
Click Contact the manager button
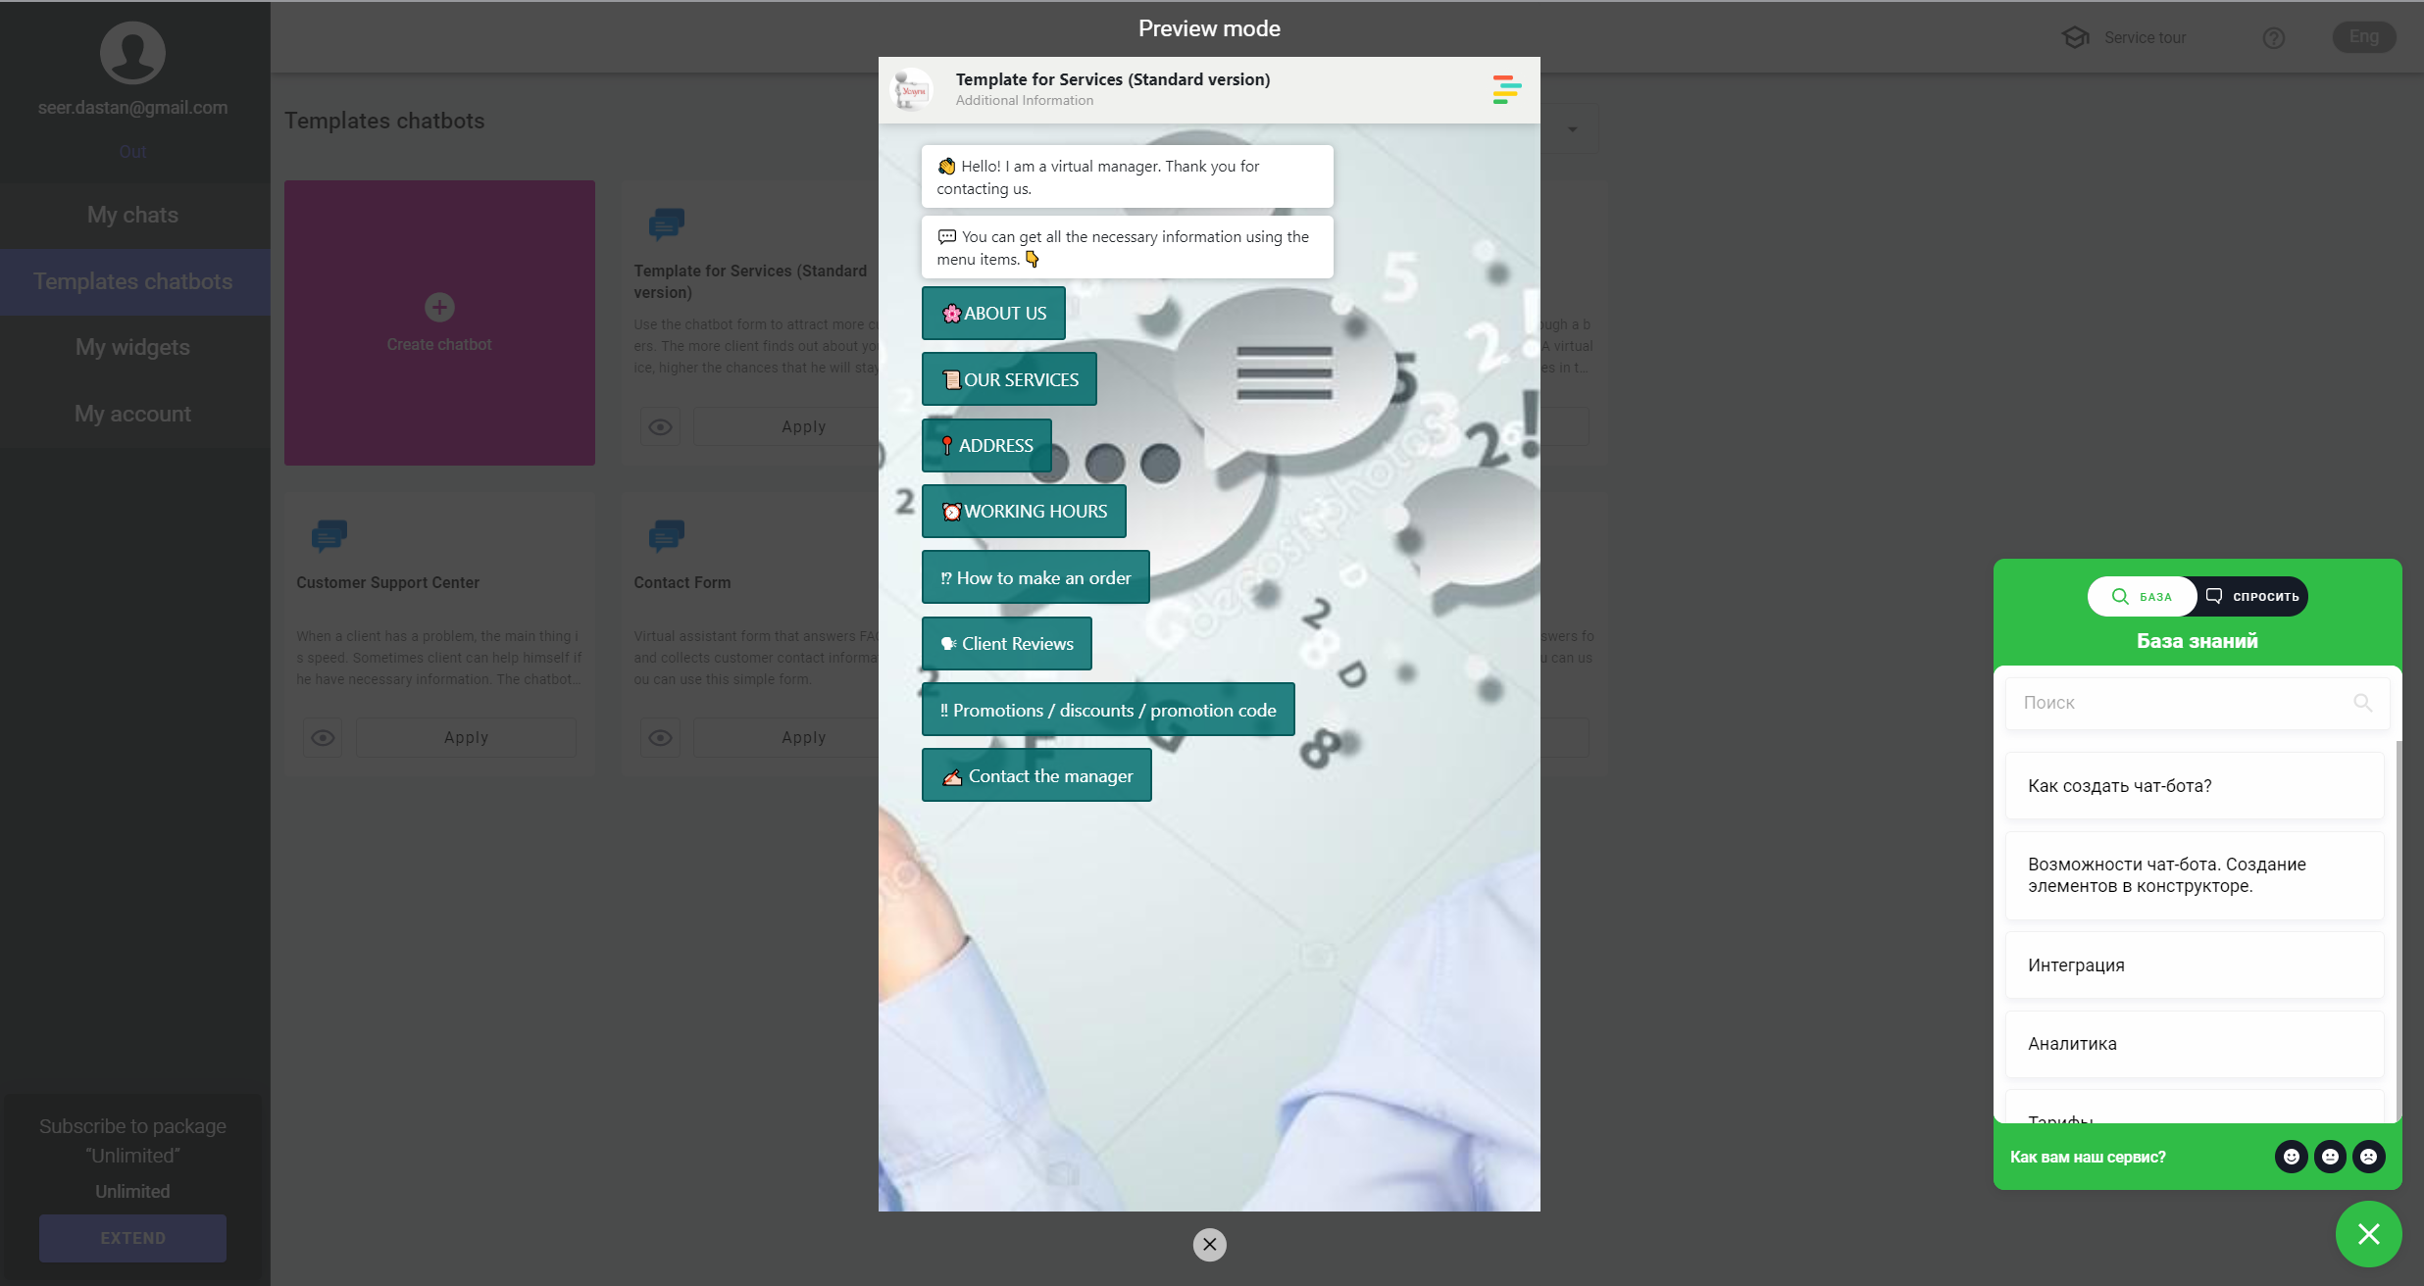click(1036, 775)
